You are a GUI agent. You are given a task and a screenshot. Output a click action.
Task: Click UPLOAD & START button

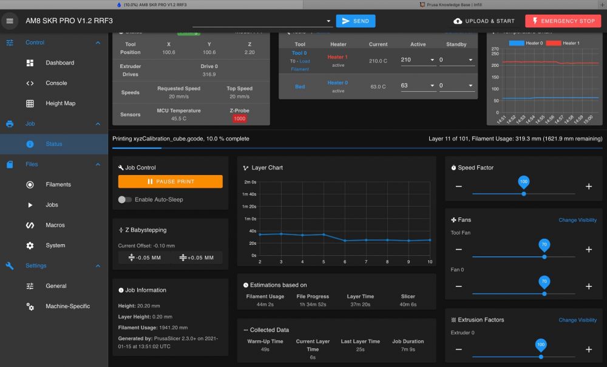coord(484,21)
